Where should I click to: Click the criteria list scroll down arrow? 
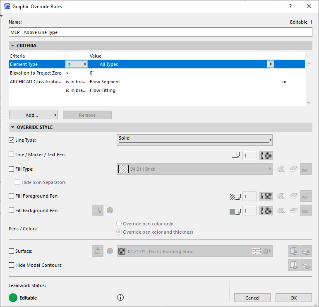(x=309, y=103)
